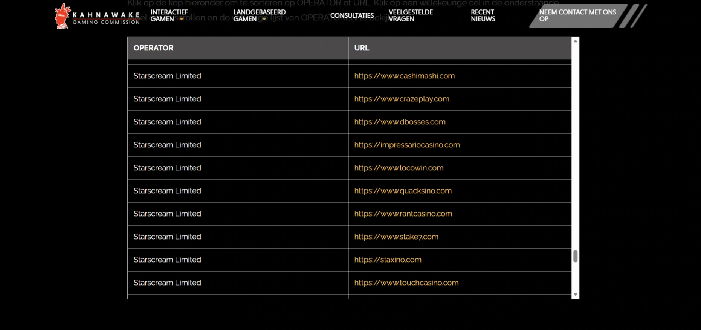Expand the Interactief Gamen dropdown arrow

(x=182, y=19)
